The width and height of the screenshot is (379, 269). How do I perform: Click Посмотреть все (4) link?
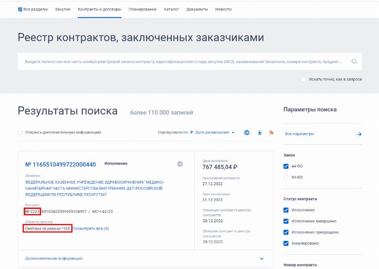(91, 229)
